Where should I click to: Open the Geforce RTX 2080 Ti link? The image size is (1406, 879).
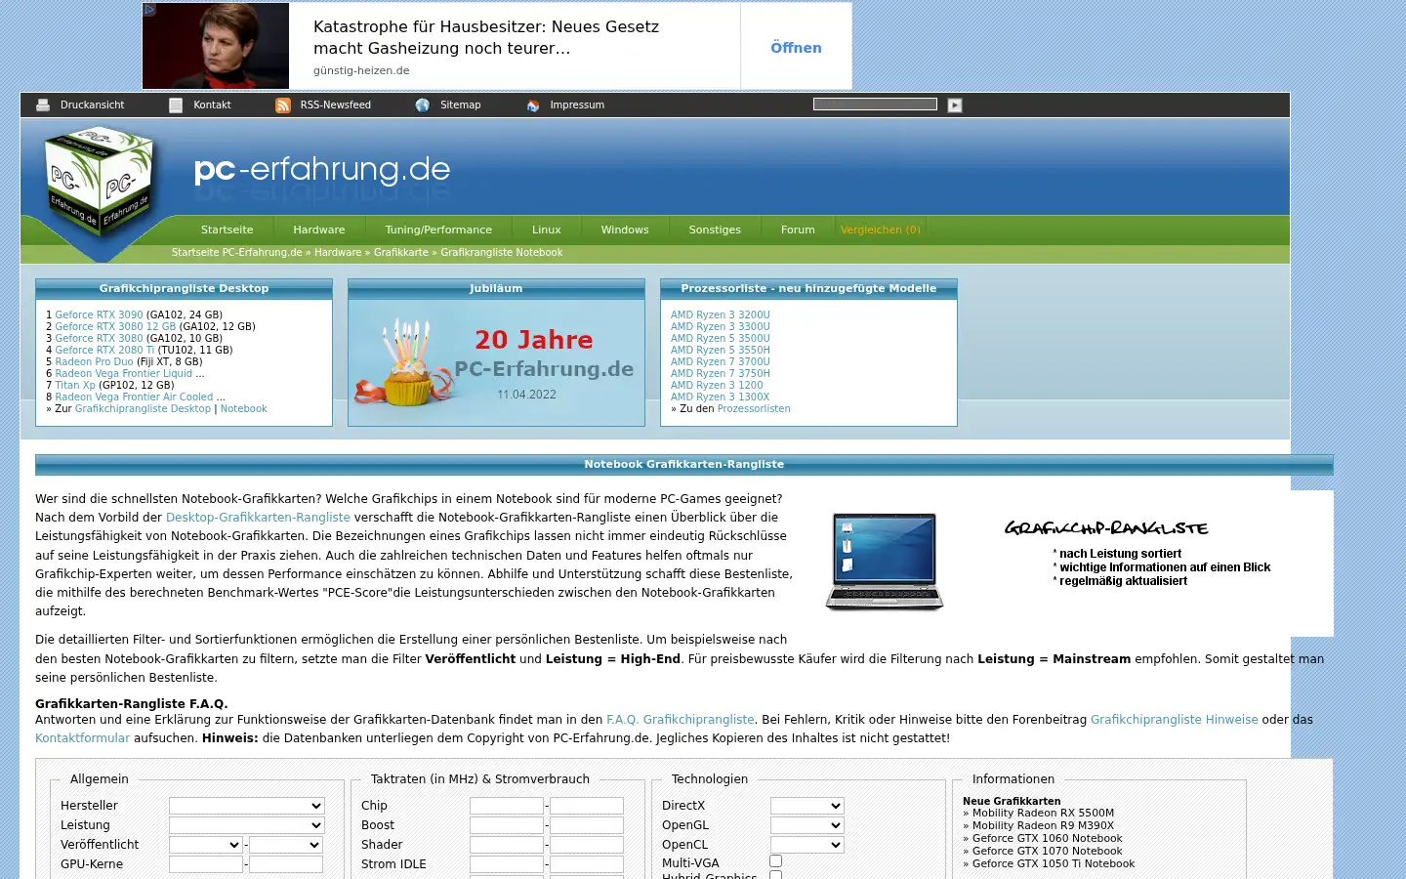click(104, 351)
